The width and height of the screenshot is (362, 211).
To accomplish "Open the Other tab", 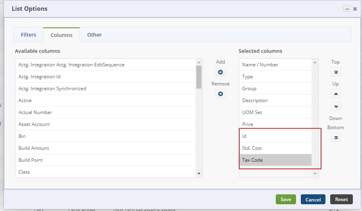I will pos(95,35).
